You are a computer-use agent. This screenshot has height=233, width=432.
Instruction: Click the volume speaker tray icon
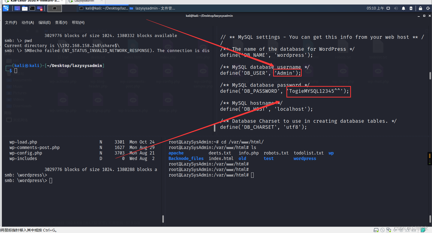pyautogui.click(x=396, y=8)
